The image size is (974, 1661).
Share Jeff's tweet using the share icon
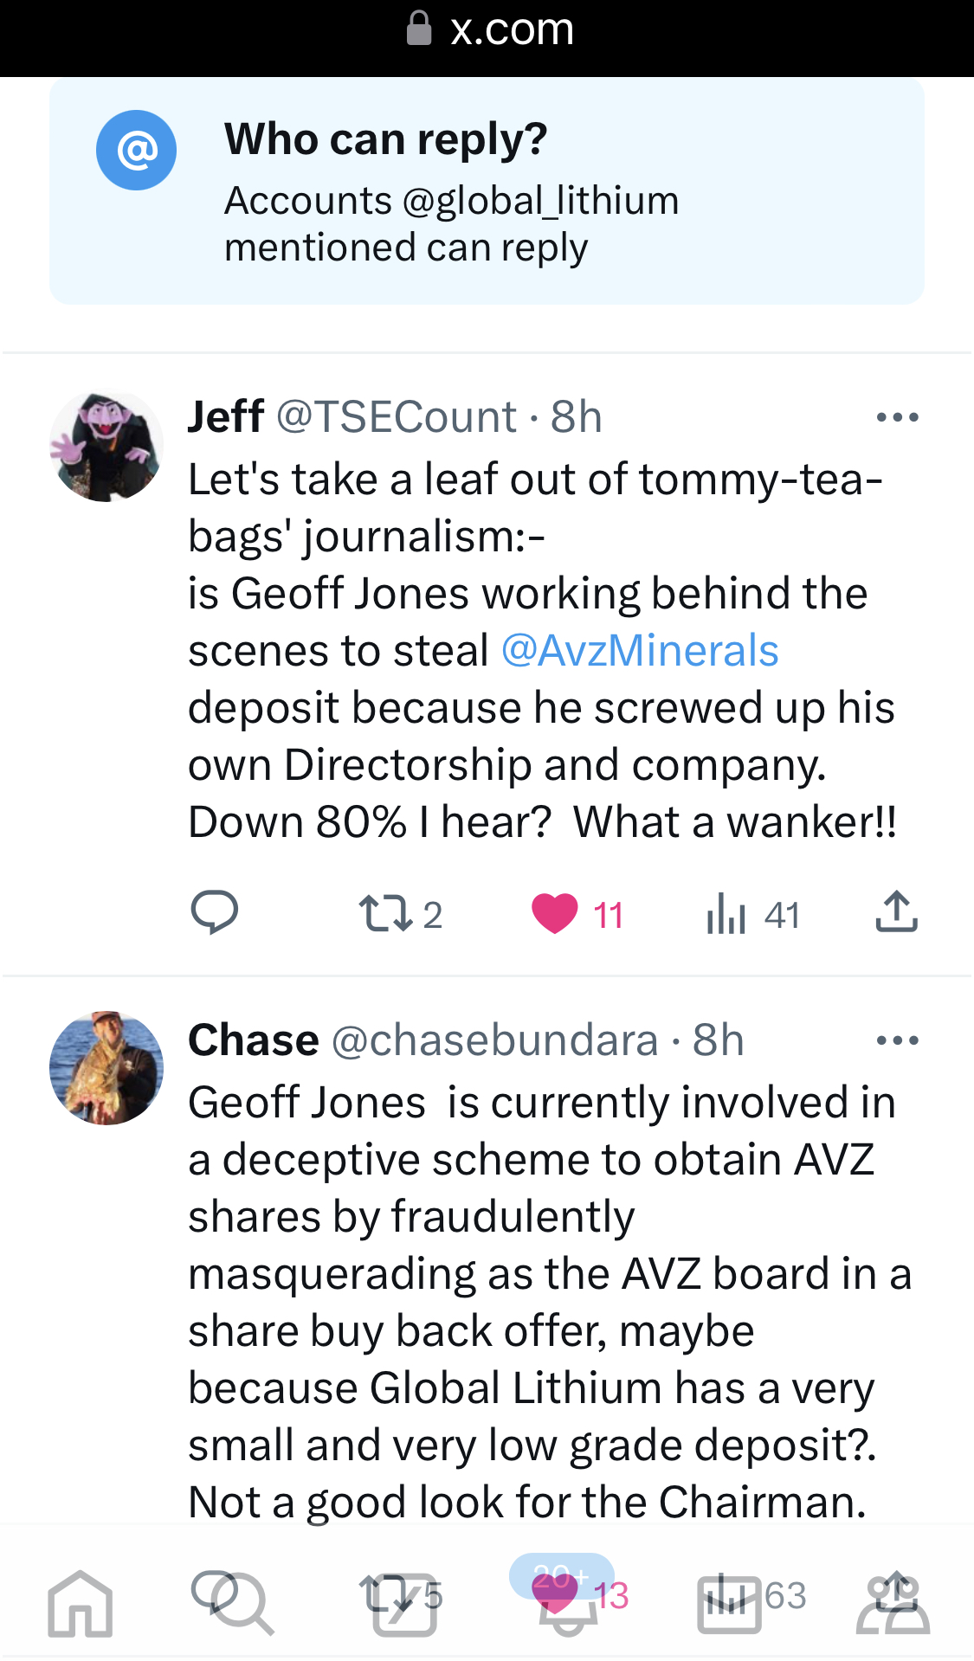tap(896, 912)
